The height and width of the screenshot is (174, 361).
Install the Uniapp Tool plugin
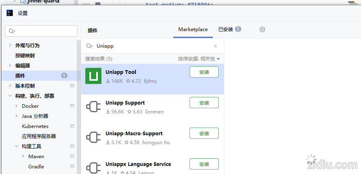point(204,72)
